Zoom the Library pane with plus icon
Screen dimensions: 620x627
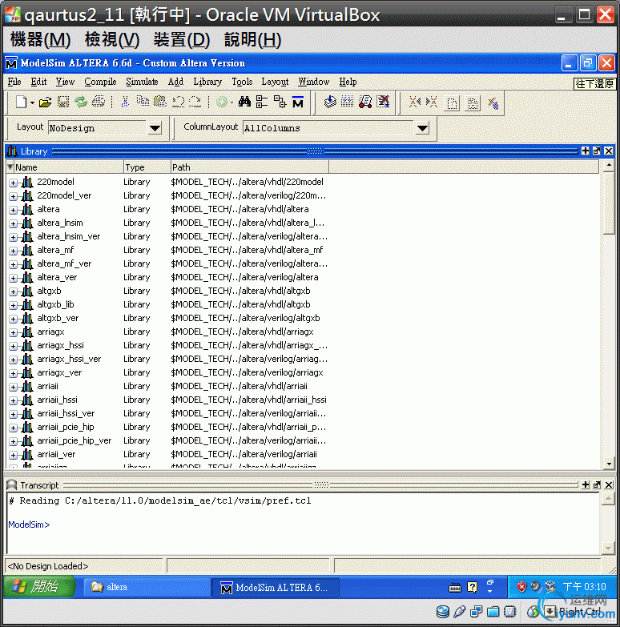[586, 151]
